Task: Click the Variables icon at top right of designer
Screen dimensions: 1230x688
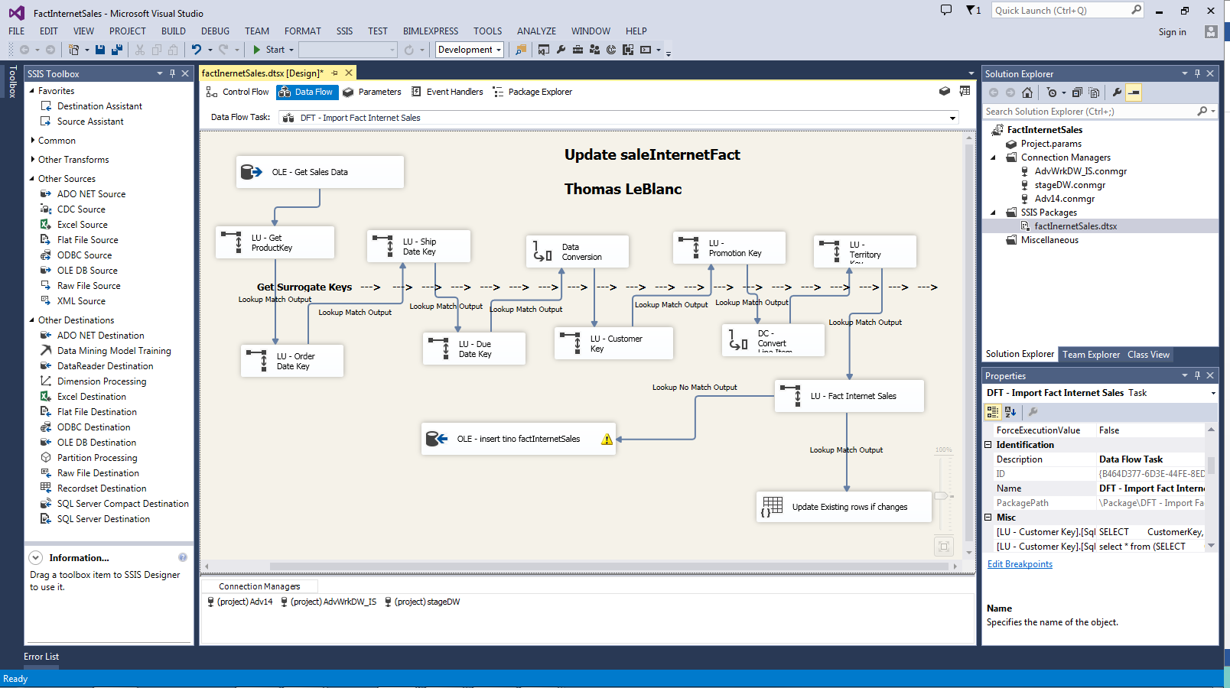Action: point(965,91)
